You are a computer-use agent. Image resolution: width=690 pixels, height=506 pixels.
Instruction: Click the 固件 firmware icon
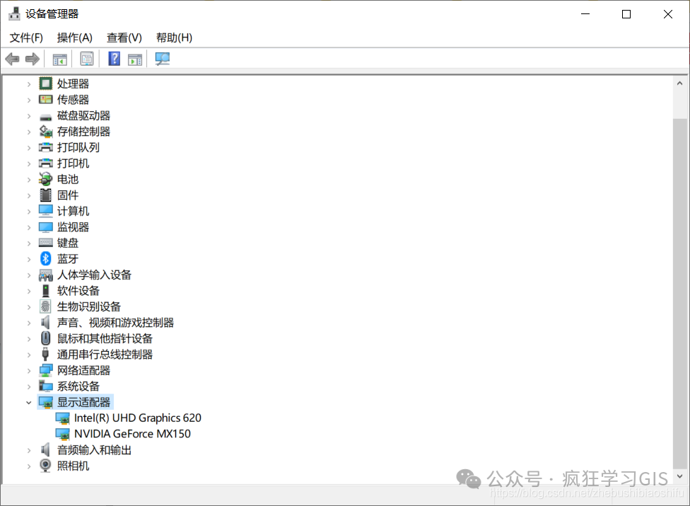[45, 195]
